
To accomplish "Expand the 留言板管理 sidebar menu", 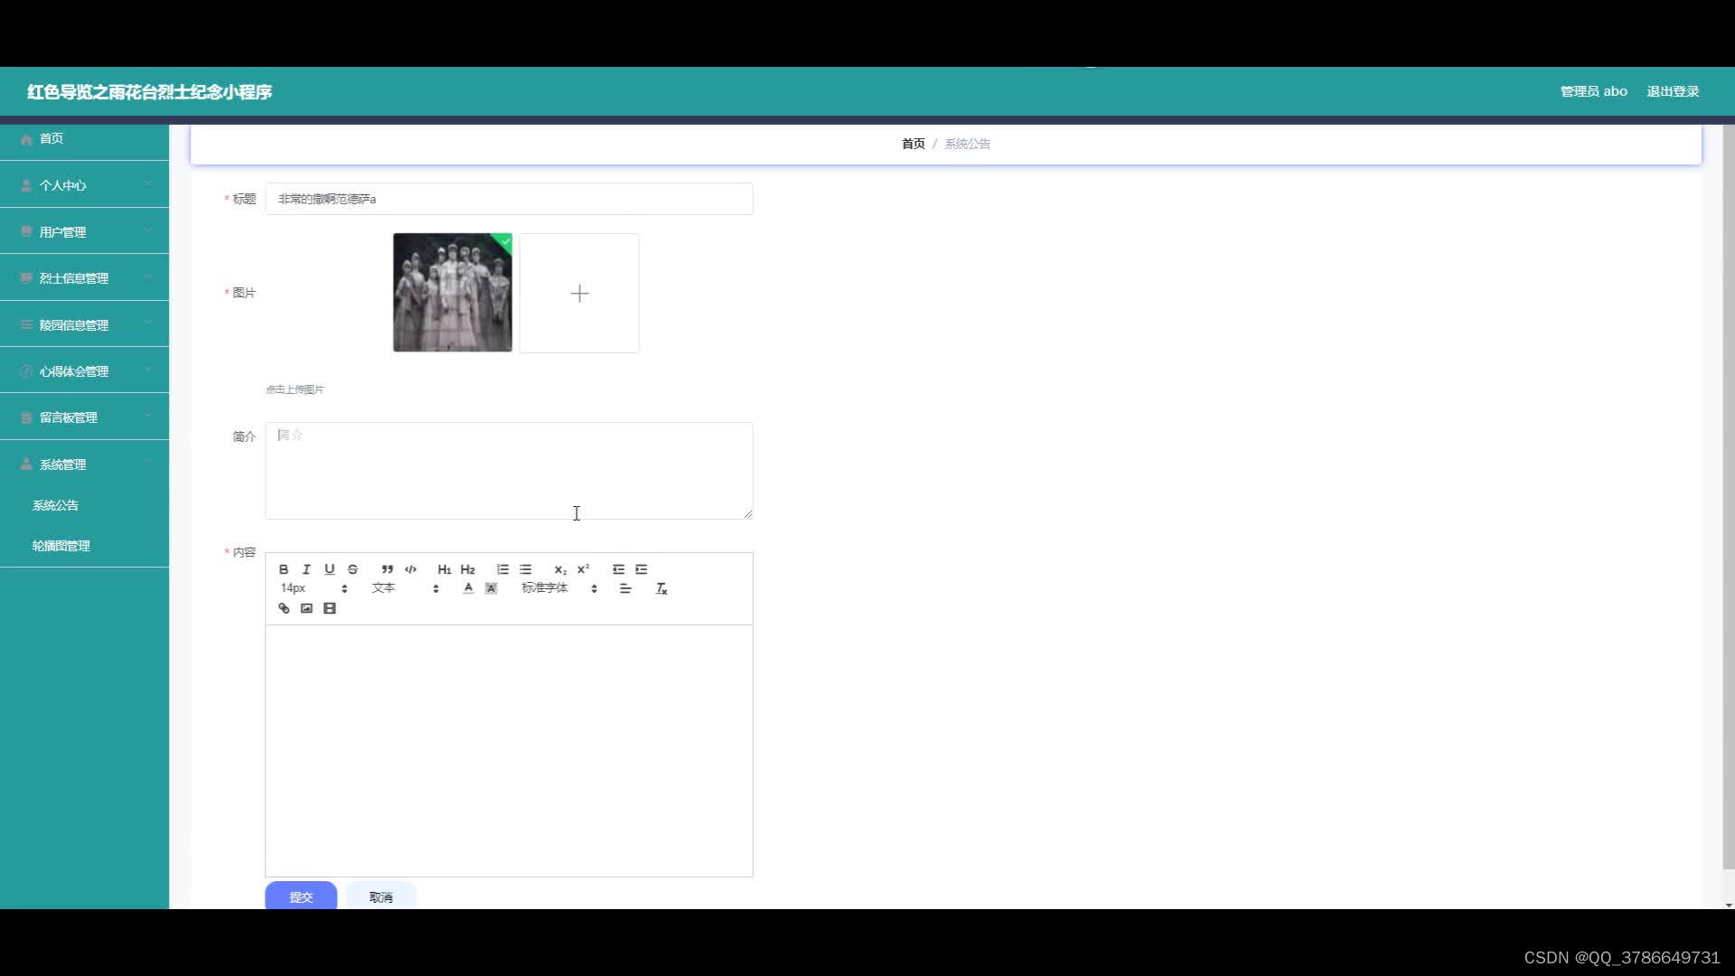I will [84, 418].
